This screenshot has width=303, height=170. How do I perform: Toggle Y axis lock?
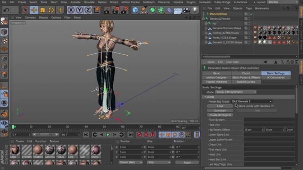[80, 10]
